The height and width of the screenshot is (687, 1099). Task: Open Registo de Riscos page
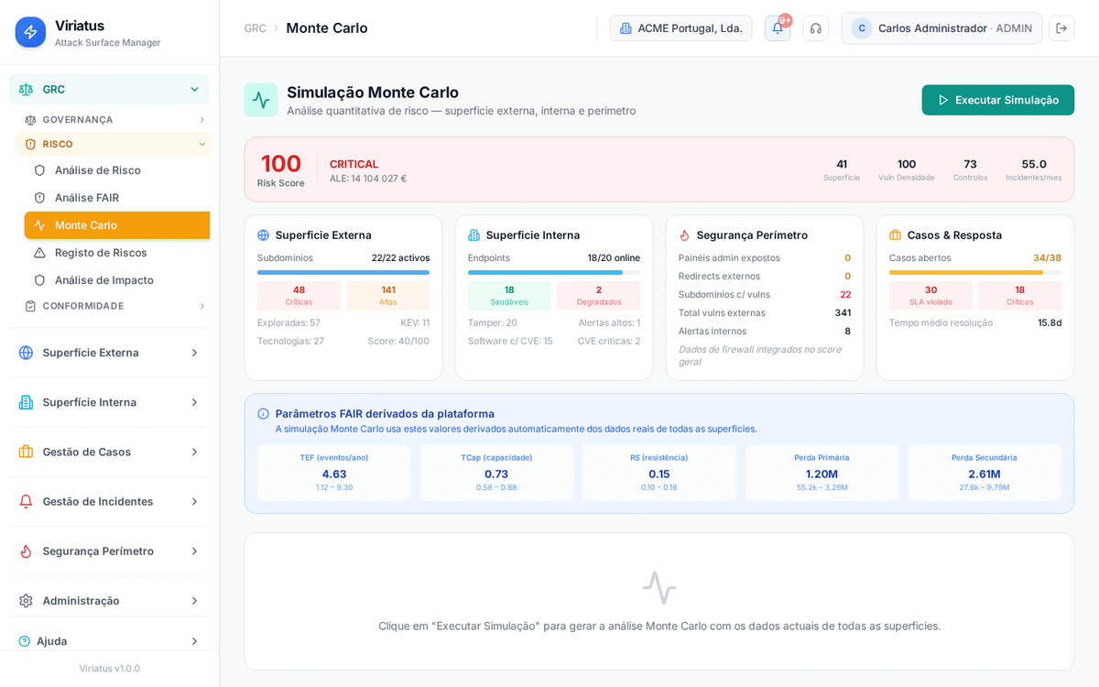click(101, 253)
